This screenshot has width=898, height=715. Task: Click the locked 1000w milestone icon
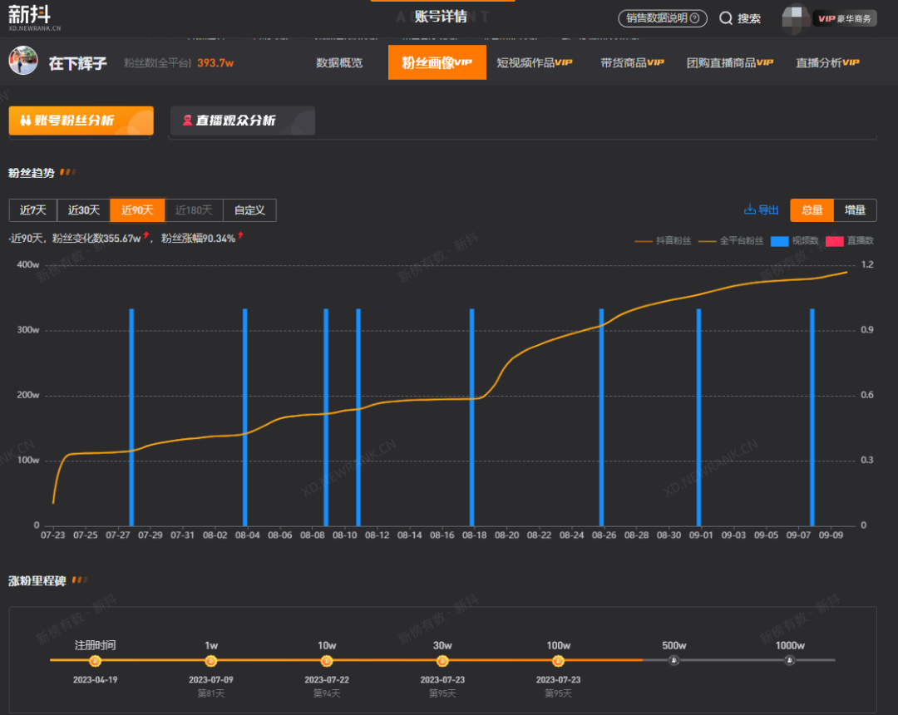point(789,661)
